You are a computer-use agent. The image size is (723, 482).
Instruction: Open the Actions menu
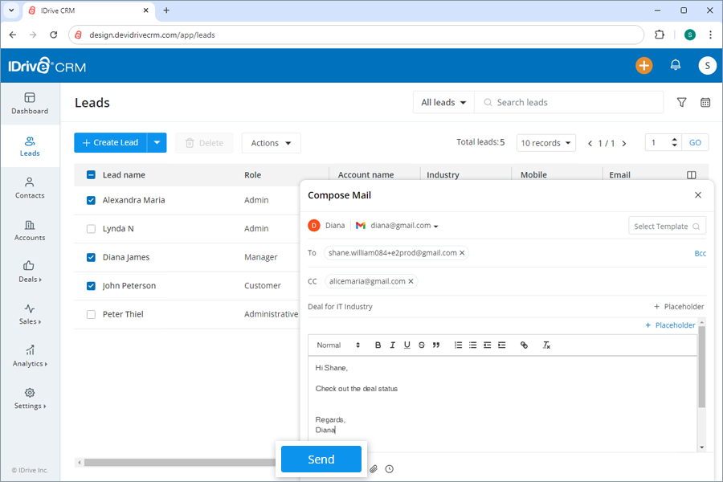click(x=271, y=142)
